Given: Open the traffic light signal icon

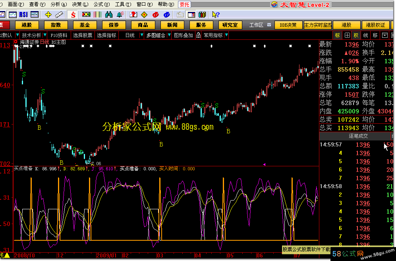Looking at the screenshot, I should [x=86, y=15].
